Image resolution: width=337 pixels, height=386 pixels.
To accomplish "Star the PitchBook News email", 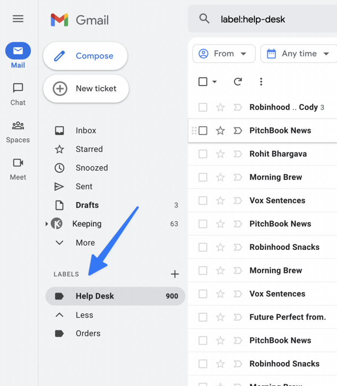I will [220, 130].
